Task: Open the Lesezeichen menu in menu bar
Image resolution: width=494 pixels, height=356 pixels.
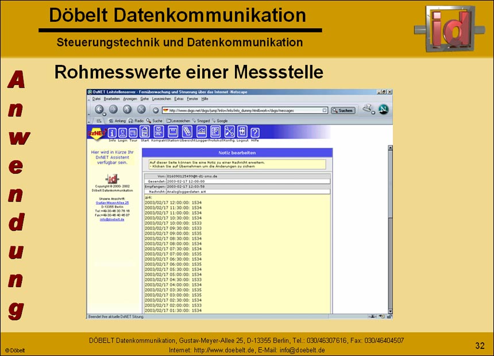Action: coord(161,99)
